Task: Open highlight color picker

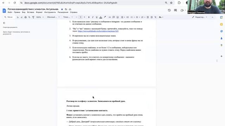Action: pos(105,17)
